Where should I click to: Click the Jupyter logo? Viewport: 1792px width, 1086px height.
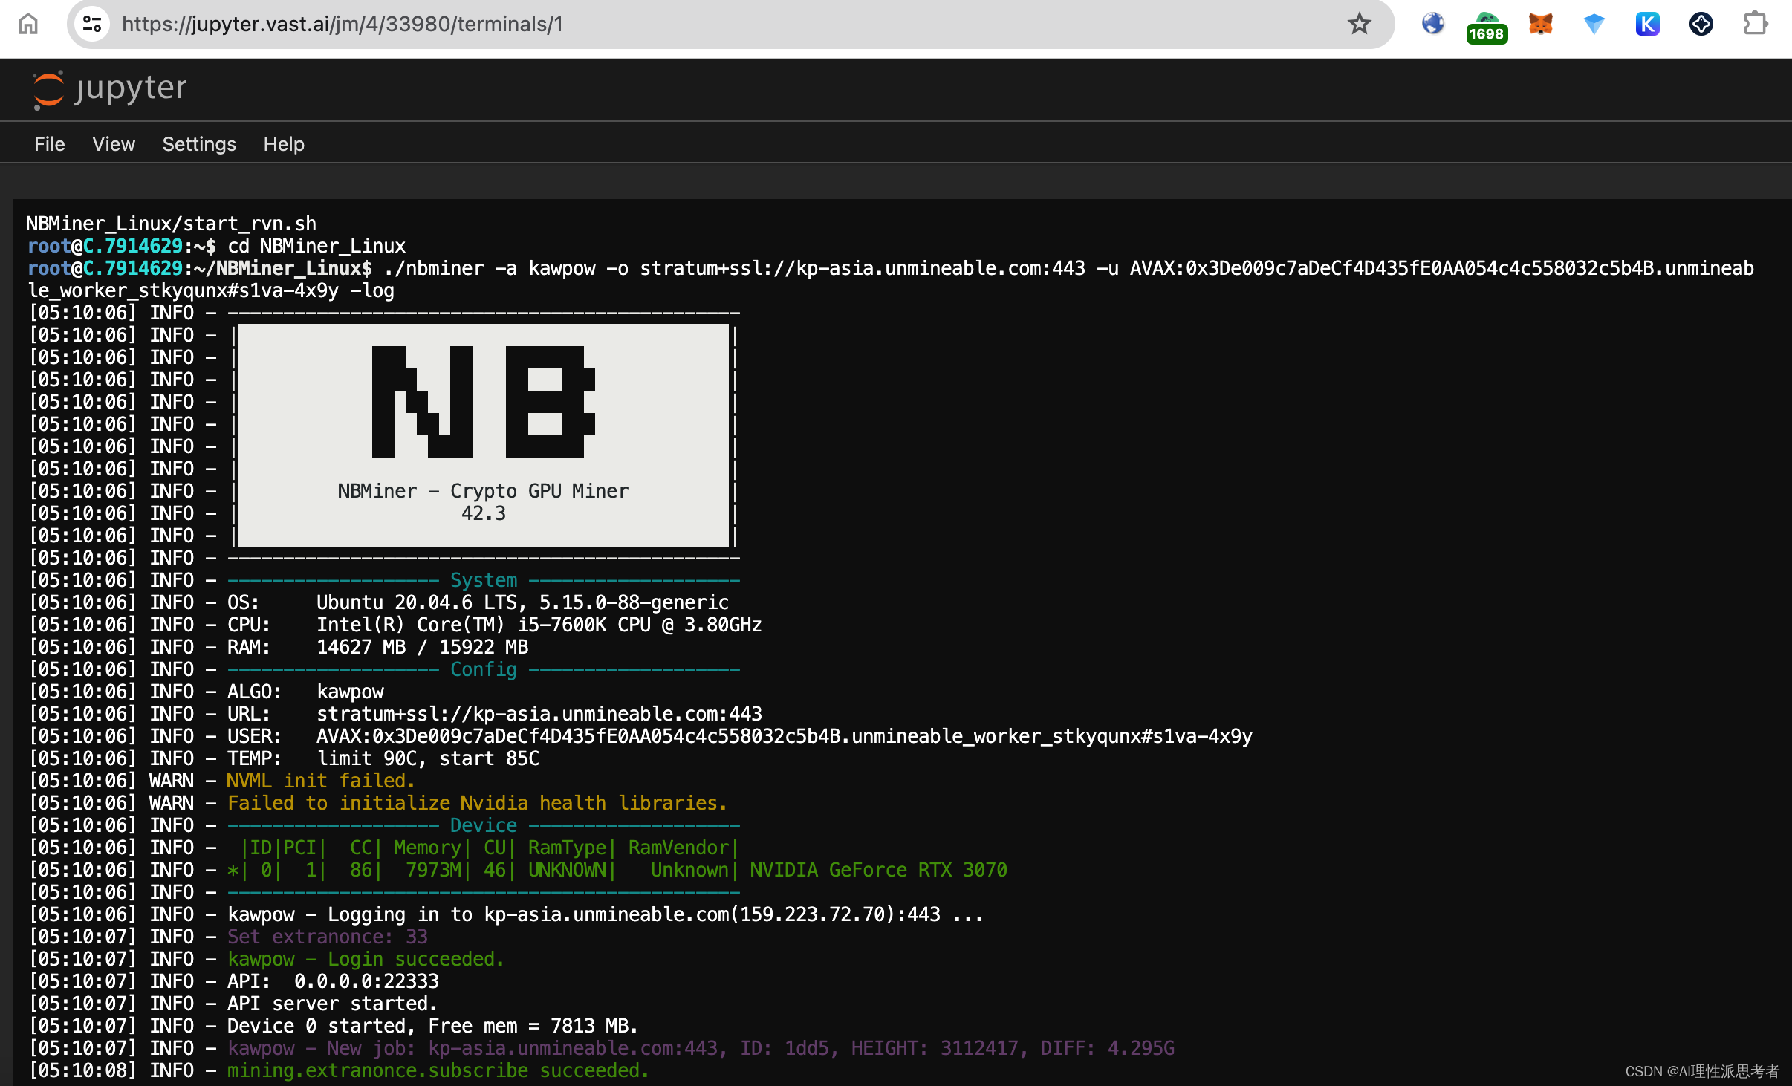(x=110, y=89)
